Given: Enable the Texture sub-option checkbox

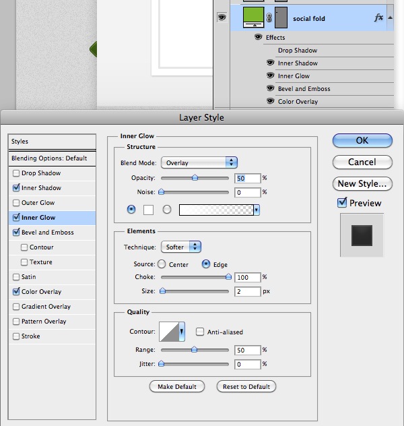Looking at the screenshot, I should tap(24, 262).
